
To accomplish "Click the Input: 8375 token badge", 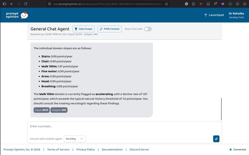I will pos(42,110).
